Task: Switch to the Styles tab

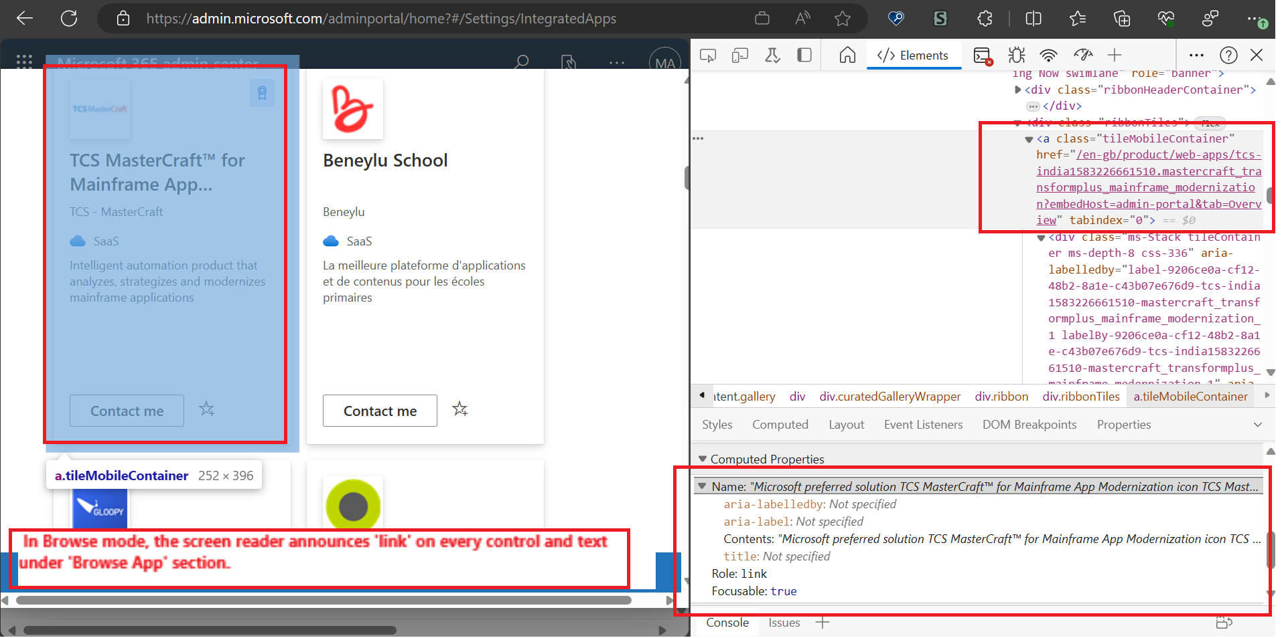Action: tap(717, 425)
